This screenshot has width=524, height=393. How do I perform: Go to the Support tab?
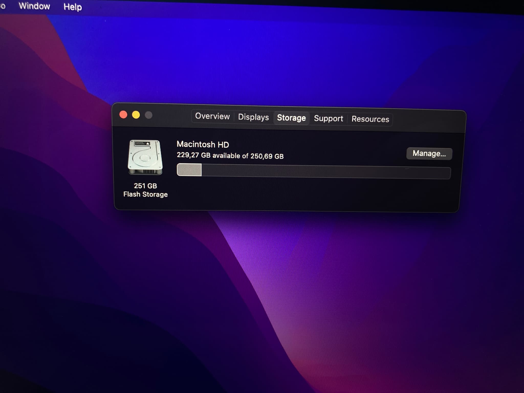coord(328,118)
